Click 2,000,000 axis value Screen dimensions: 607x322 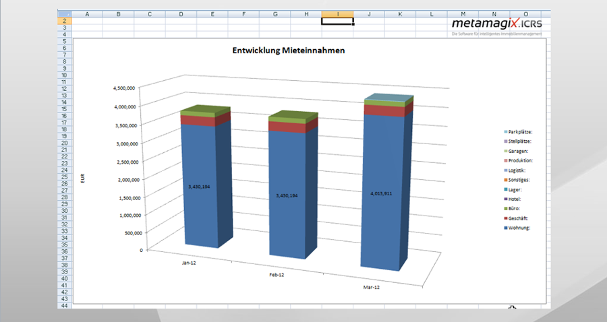click(x=127, y=180)
